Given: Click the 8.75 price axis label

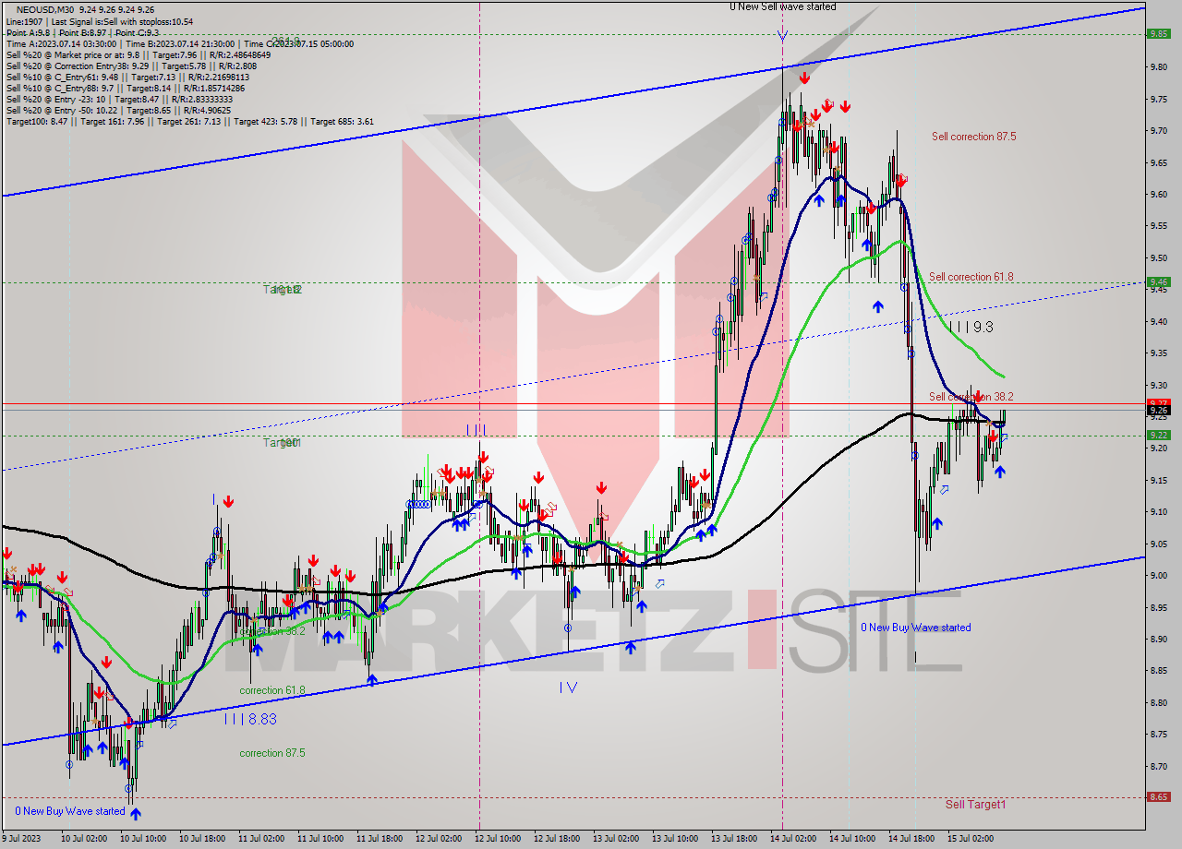Looking at the screenshot, I should 1158,734.
